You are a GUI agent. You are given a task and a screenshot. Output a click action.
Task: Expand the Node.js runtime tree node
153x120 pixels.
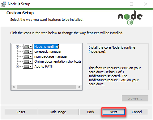(x=17, y=47)
